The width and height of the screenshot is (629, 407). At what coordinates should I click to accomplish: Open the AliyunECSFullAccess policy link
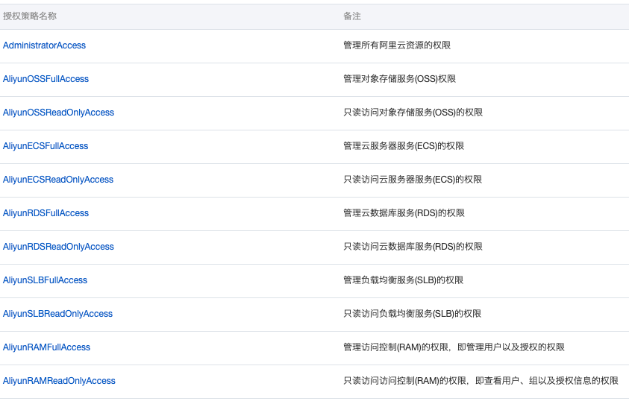click(46, 146)
